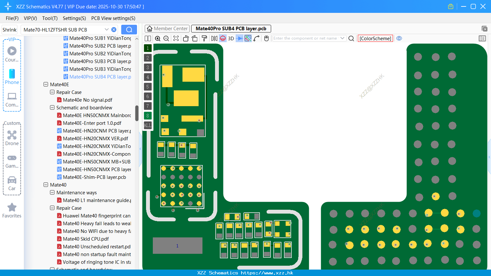Clear the Mate70 search text
Viewport: 491px width, 276px height.
click(114, 30)
